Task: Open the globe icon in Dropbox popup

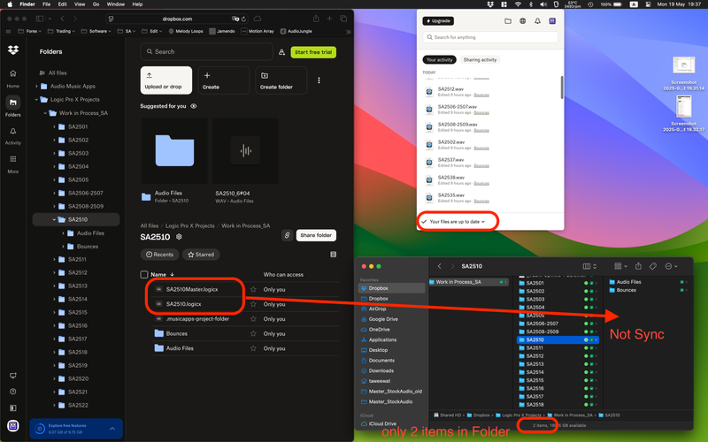Action: pyautogui.click(x=522, y=20)
